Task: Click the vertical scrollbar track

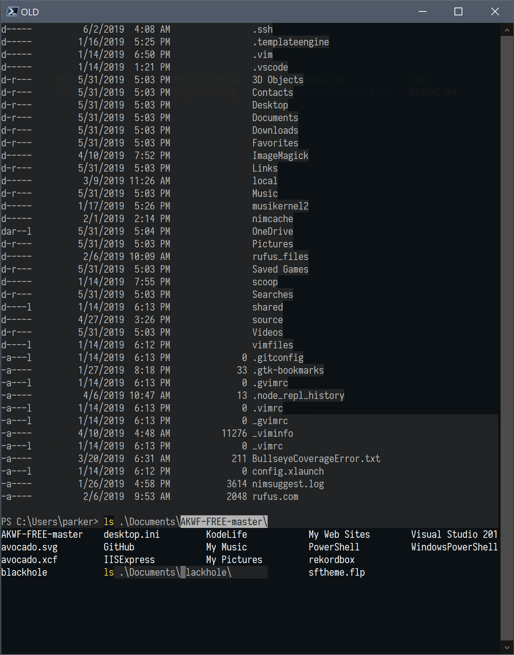Action: click(507, 339)
